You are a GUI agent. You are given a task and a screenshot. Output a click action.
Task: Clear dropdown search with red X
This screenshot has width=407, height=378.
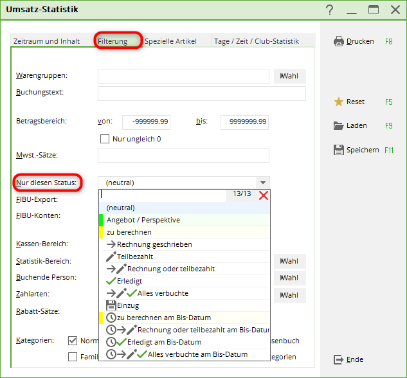(x=263, y=195)
